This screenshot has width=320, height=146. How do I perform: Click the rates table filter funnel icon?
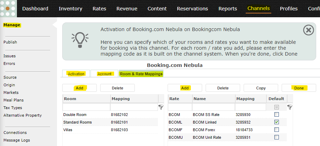(290, 107)
